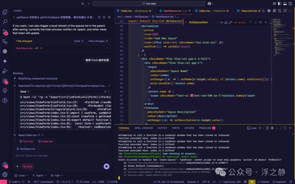Viewport: 295px width, 184px height.
Task: Click the Auto approval mode button
Action: 28,166
